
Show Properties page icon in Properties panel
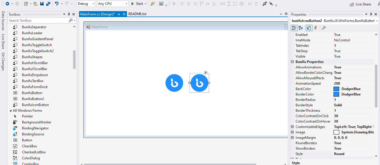point(309,28)
